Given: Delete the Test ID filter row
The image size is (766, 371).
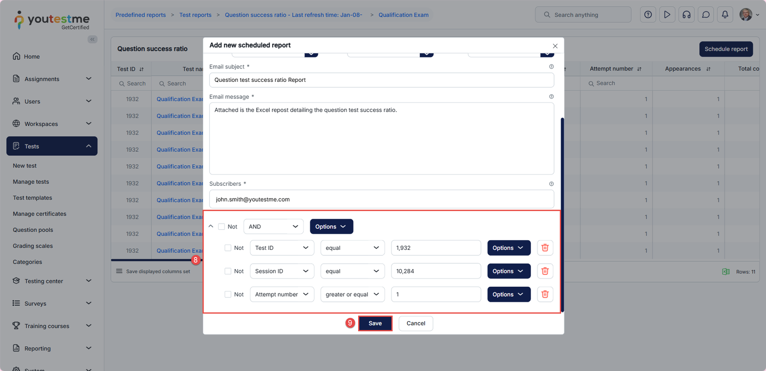Looking at the screenshot, I should tap(545, 248).
